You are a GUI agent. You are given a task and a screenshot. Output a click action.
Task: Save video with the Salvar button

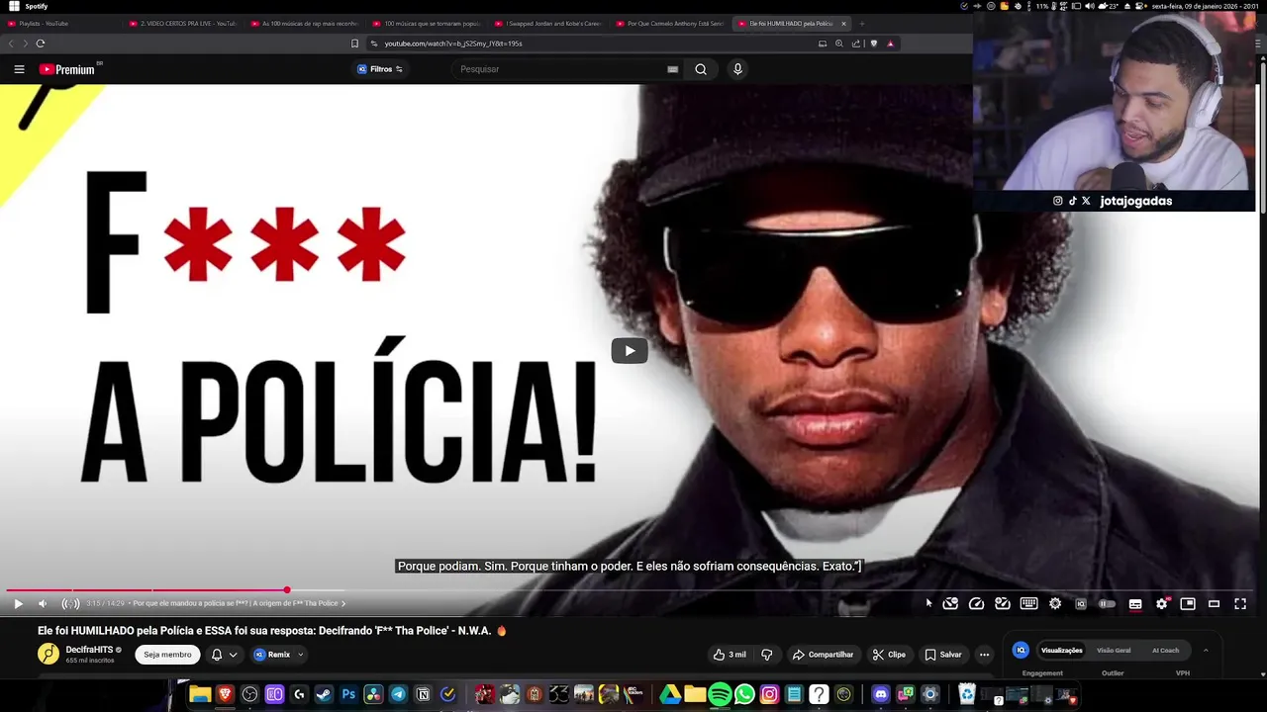(x=943, y=655)
